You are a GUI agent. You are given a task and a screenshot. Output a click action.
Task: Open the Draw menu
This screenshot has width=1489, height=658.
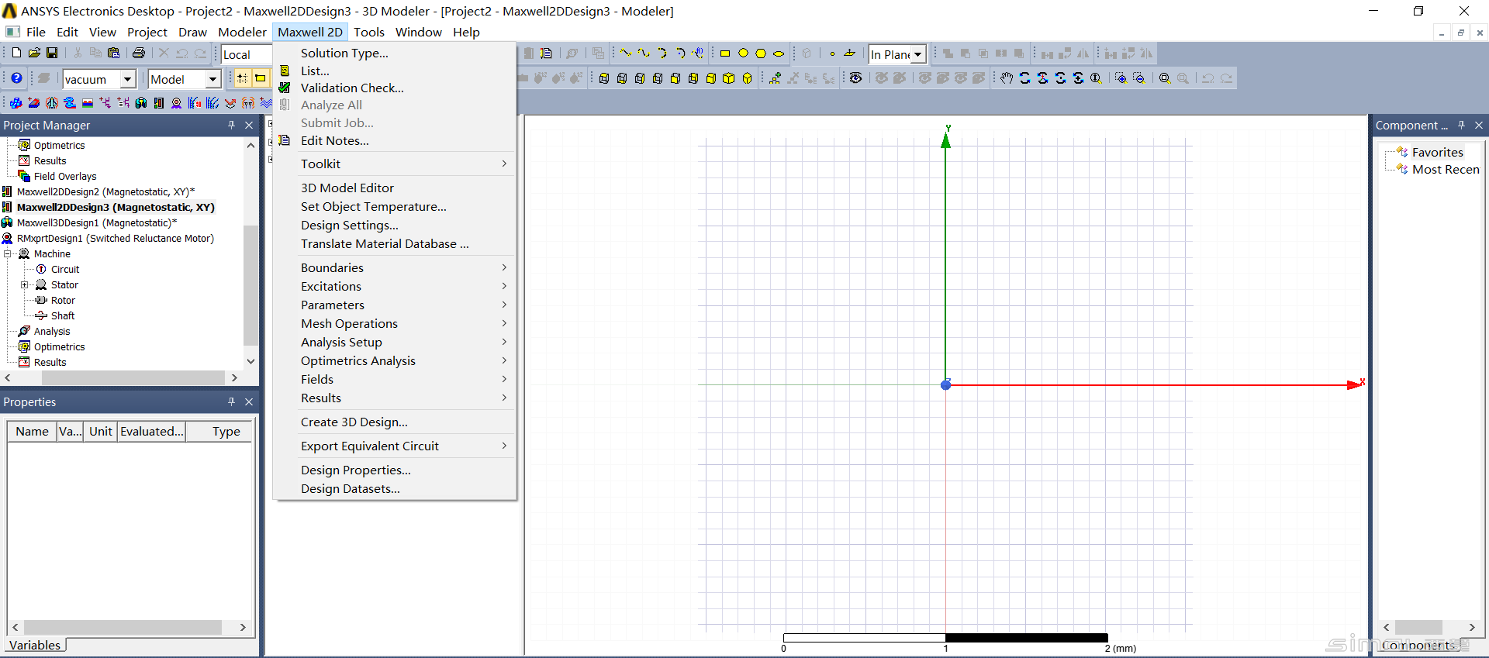(192, 32)
